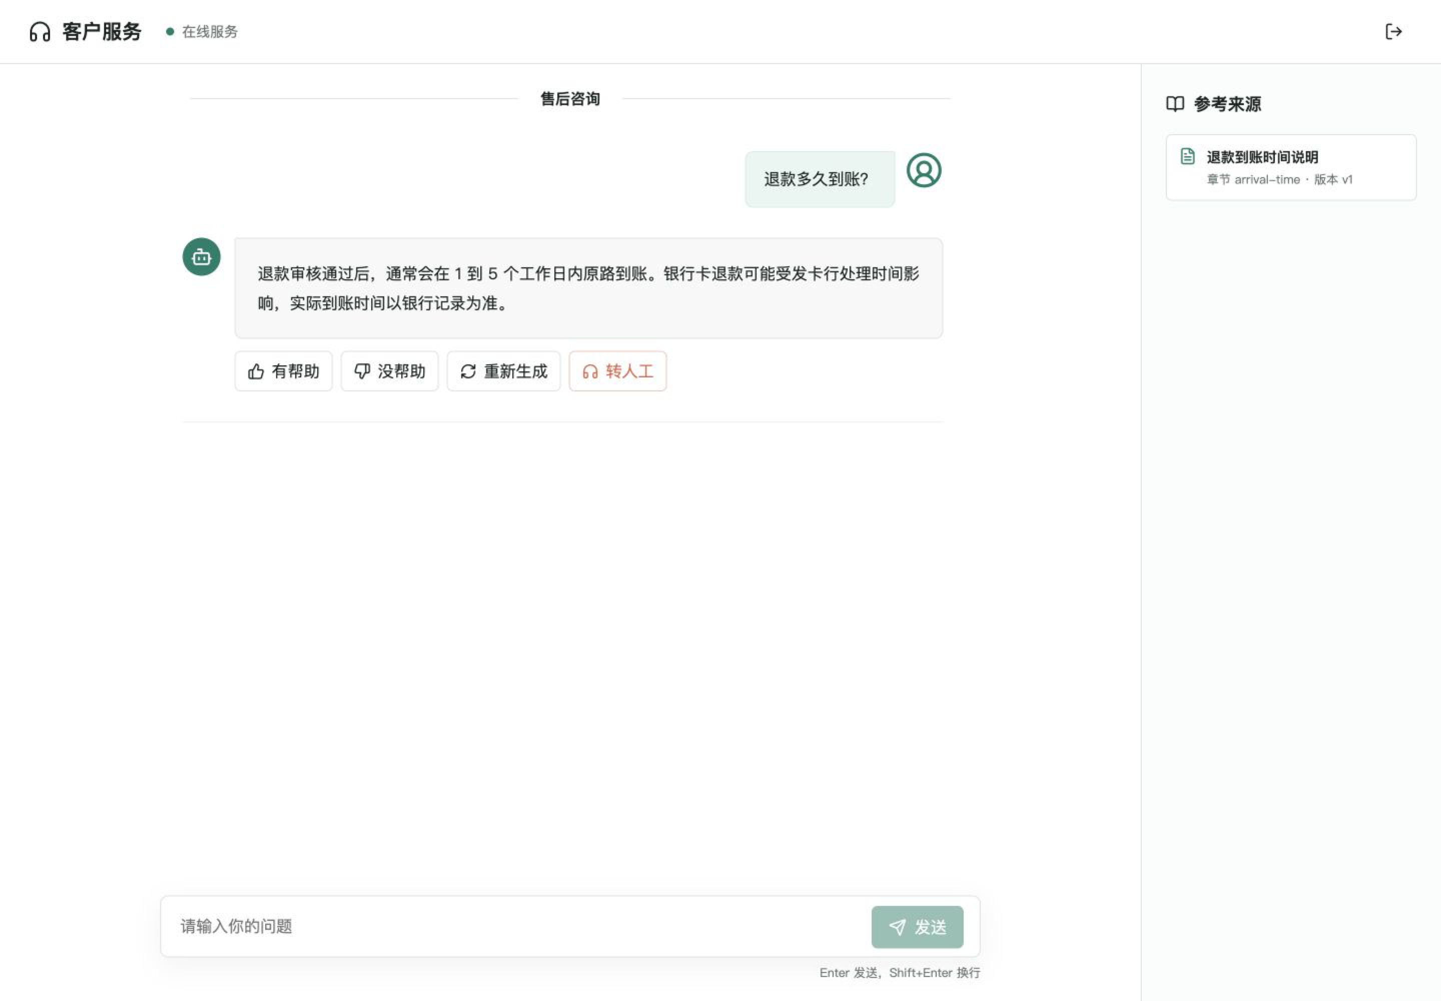Click the headphones logo next to 客户服务

(40, 32)
